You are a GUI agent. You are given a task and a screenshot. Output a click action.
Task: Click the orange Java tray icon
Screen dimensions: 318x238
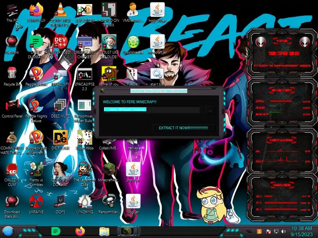pos(259,231)
